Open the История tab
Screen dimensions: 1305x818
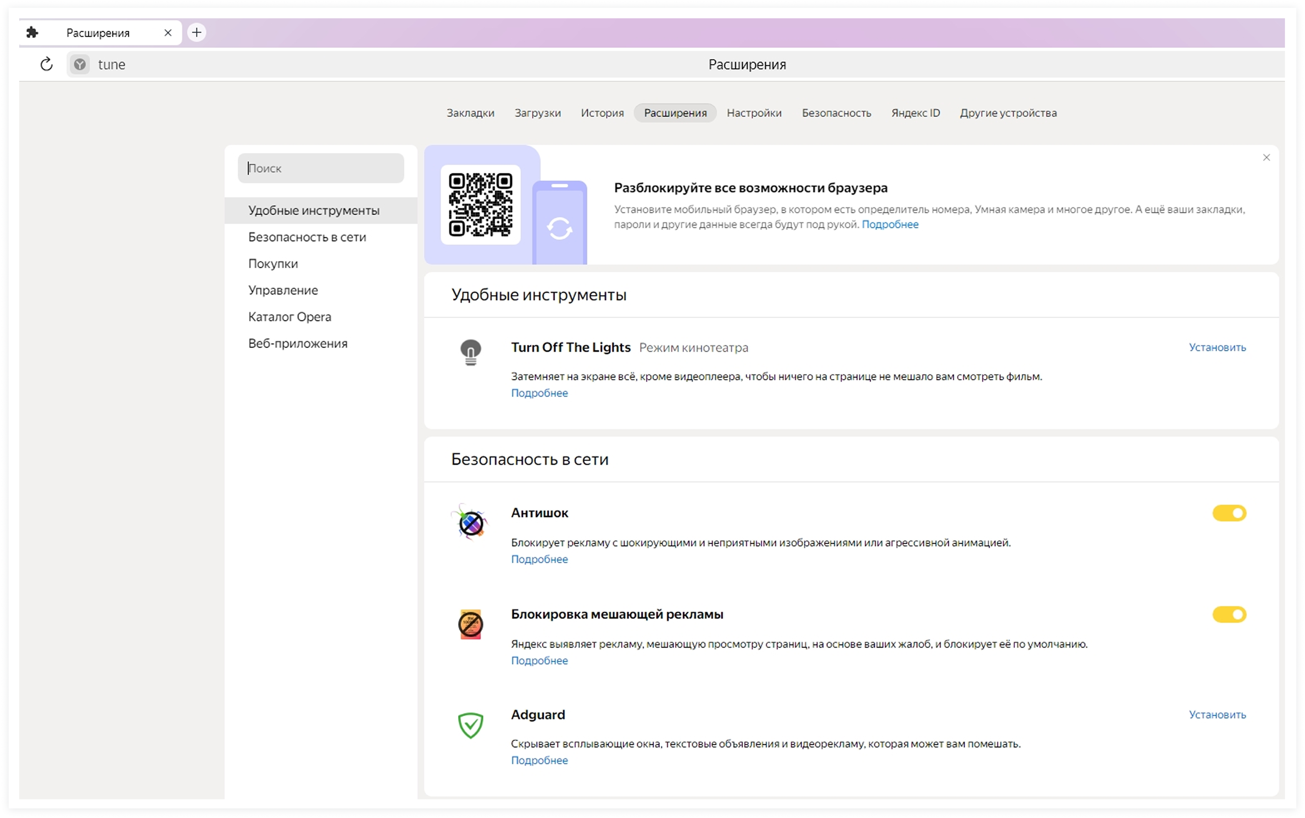click(602, 113)
